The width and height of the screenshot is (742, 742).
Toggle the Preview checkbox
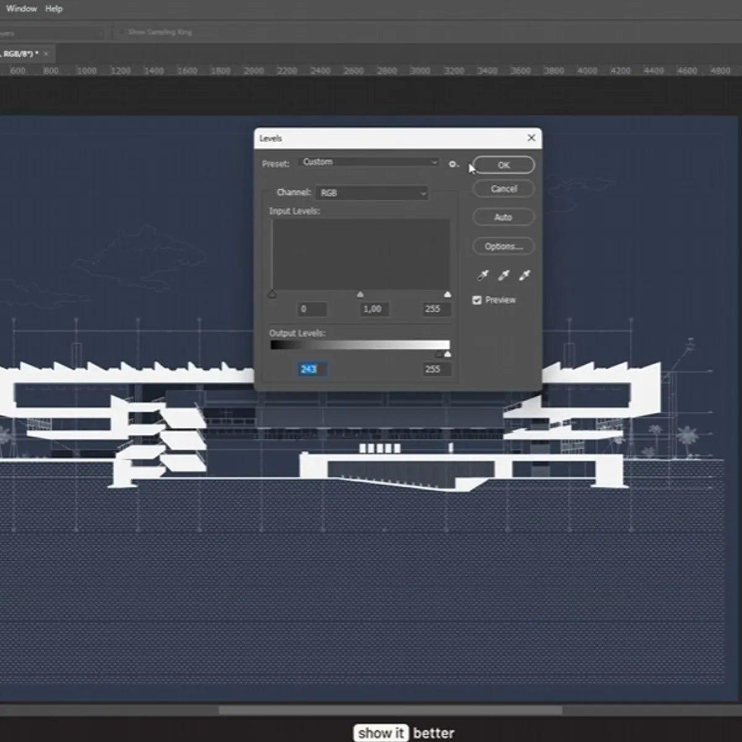(x=477, y=300)
